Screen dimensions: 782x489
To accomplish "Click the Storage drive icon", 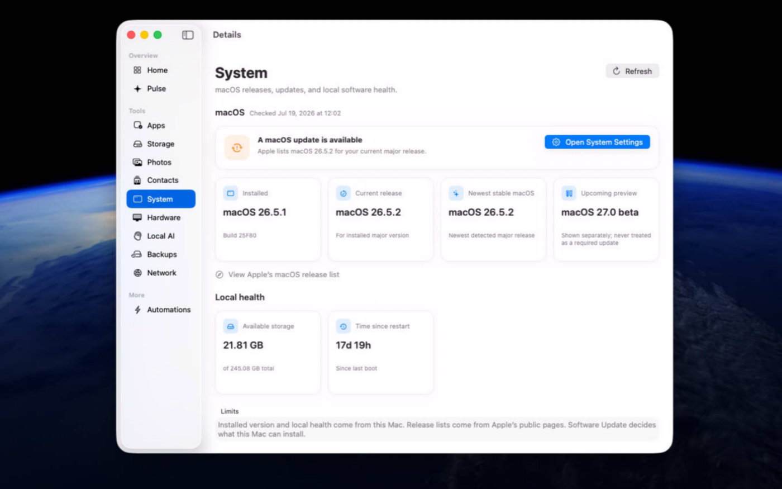I will pyautogui.click(x=137, y=144).
